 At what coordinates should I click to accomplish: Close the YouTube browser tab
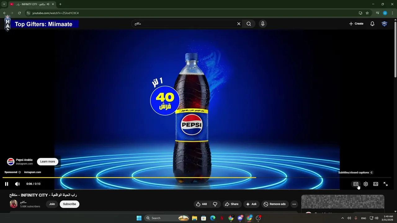pyautogui.click(x=53, y=4)
